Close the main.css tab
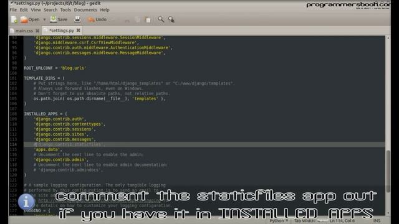The height and width of the screenshot is (224, 399). pos(37,30)
